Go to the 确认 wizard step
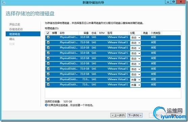Screen dimensions: 188x122 (12, 39)
